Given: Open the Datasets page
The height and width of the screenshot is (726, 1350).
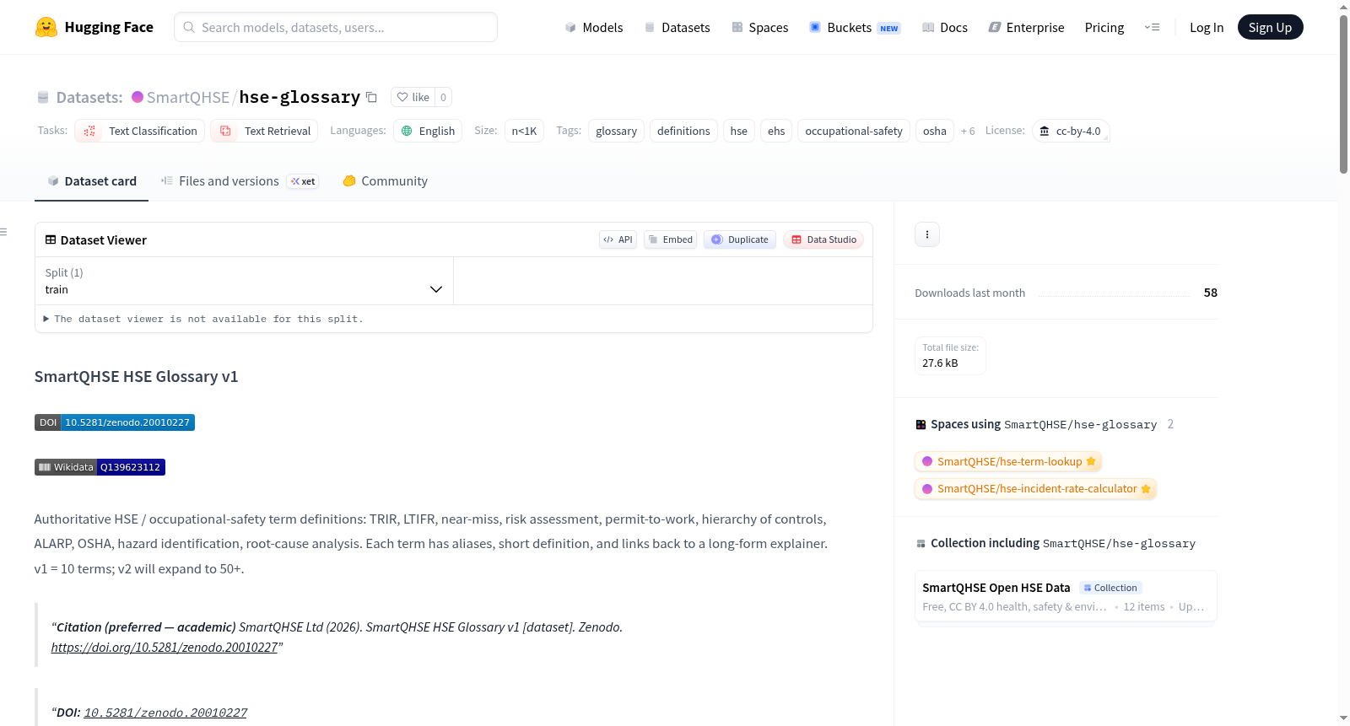Looking at the screenshot, I should (x=677, y=27).
